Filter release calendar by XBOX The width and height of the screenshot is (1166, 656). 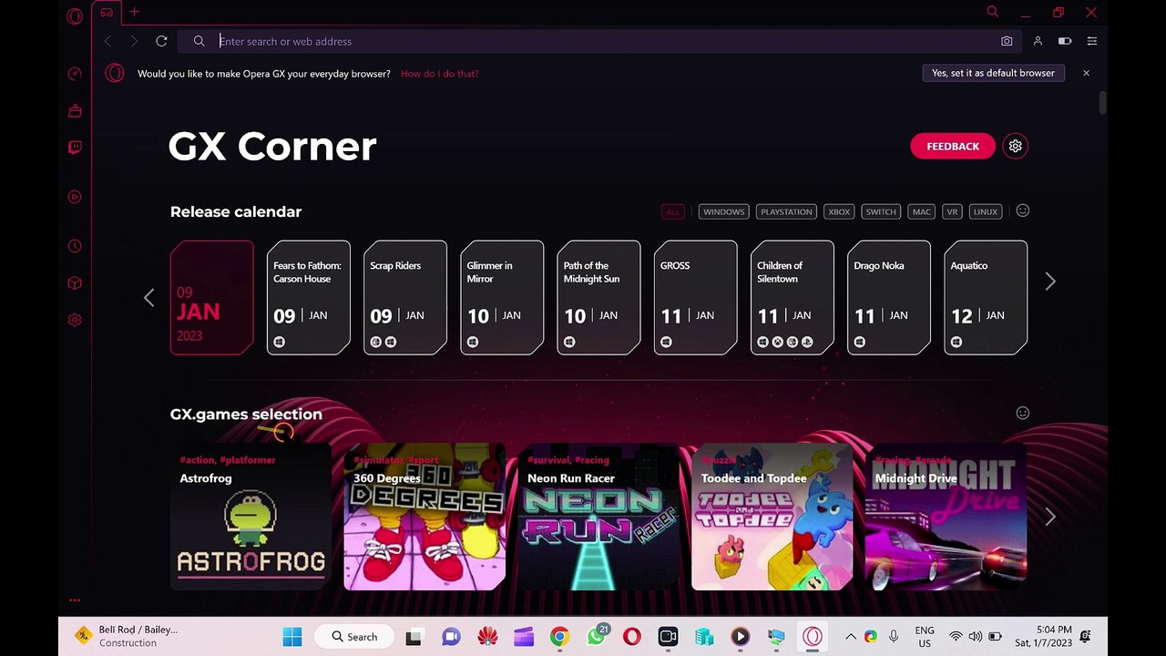click(x=839, y=211)
